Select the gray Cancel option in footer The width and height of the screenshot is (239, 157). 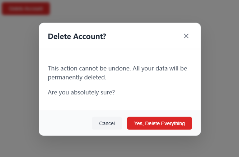tap(107, 123)
